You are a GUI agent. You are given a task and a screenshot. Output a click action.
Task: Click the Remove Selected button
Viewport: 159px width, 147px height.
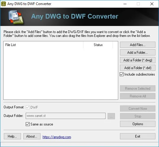pyautogui.click(x=138, y=89)
